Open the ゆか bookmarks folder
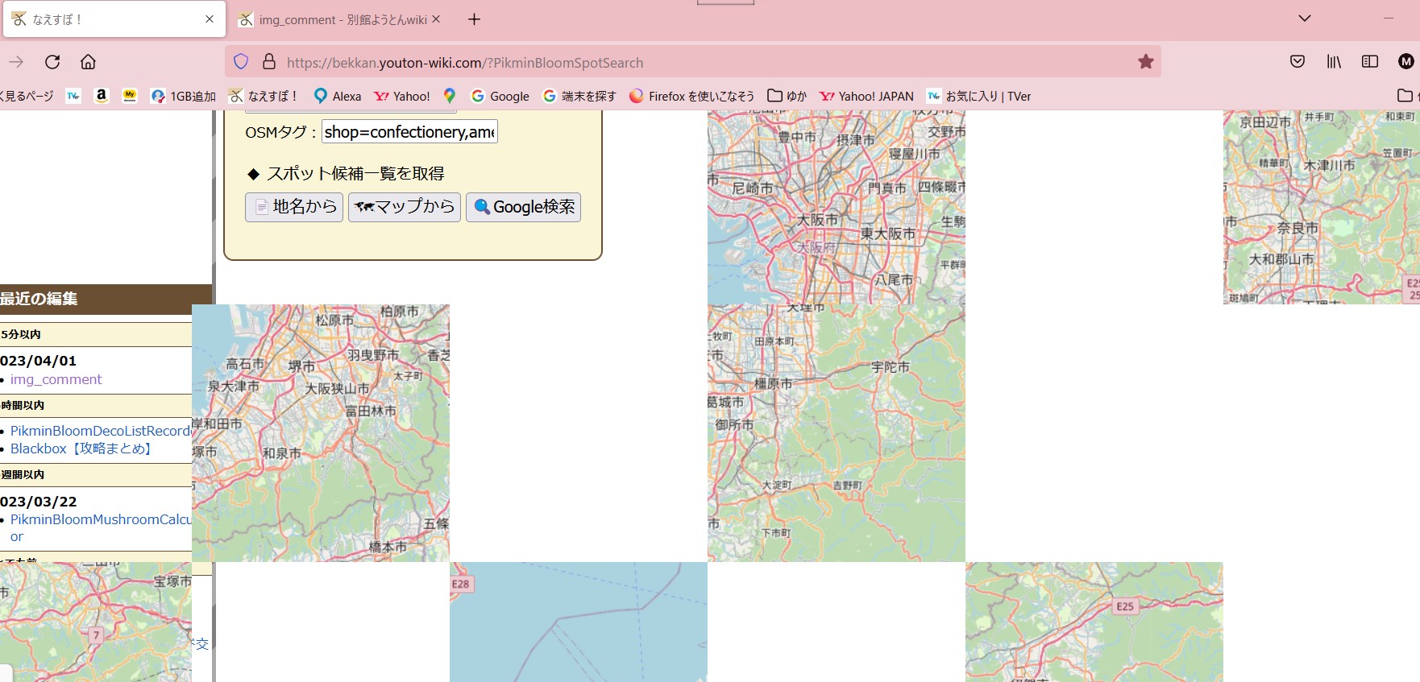Image resolution: width=1420 pixels, height=682 pixels. (787, 96)
